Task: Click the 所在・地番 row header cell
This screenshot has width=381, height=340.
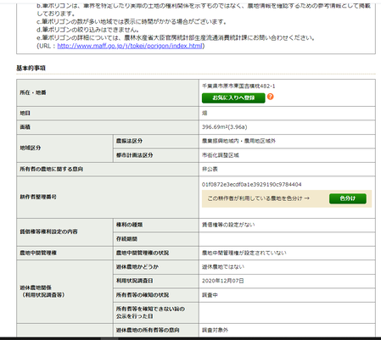Action: 108,92
